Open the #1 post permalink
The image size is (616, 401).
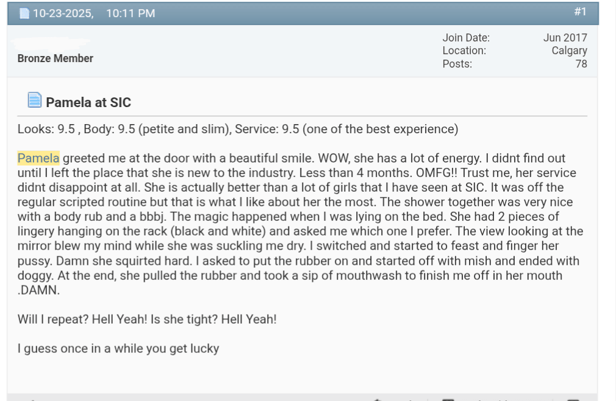coord(579,12)
